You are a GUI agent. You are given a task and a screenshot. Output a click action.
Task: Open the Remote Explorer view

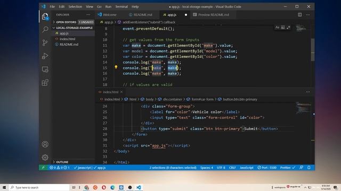[45, 70]
